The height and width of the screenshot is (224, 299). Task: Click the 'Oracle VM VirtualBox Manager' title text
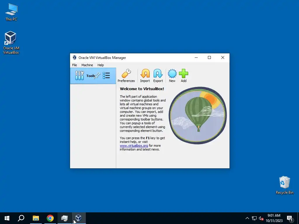pyautogui.click(x=102, y=57)
